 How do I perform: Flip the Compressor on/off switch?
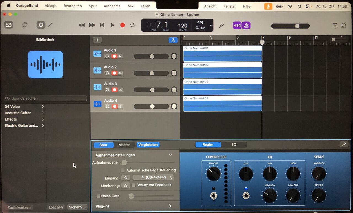coord(213,196)
